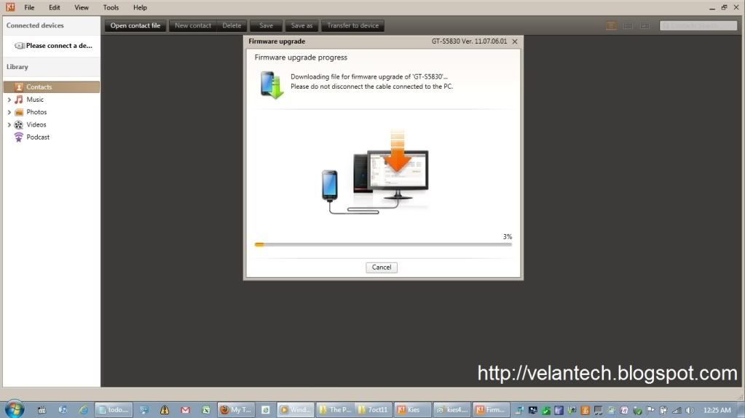Click the firmware download progress bar
The height and width of the screenshot is (418, 745).
[x=384, y=245]
